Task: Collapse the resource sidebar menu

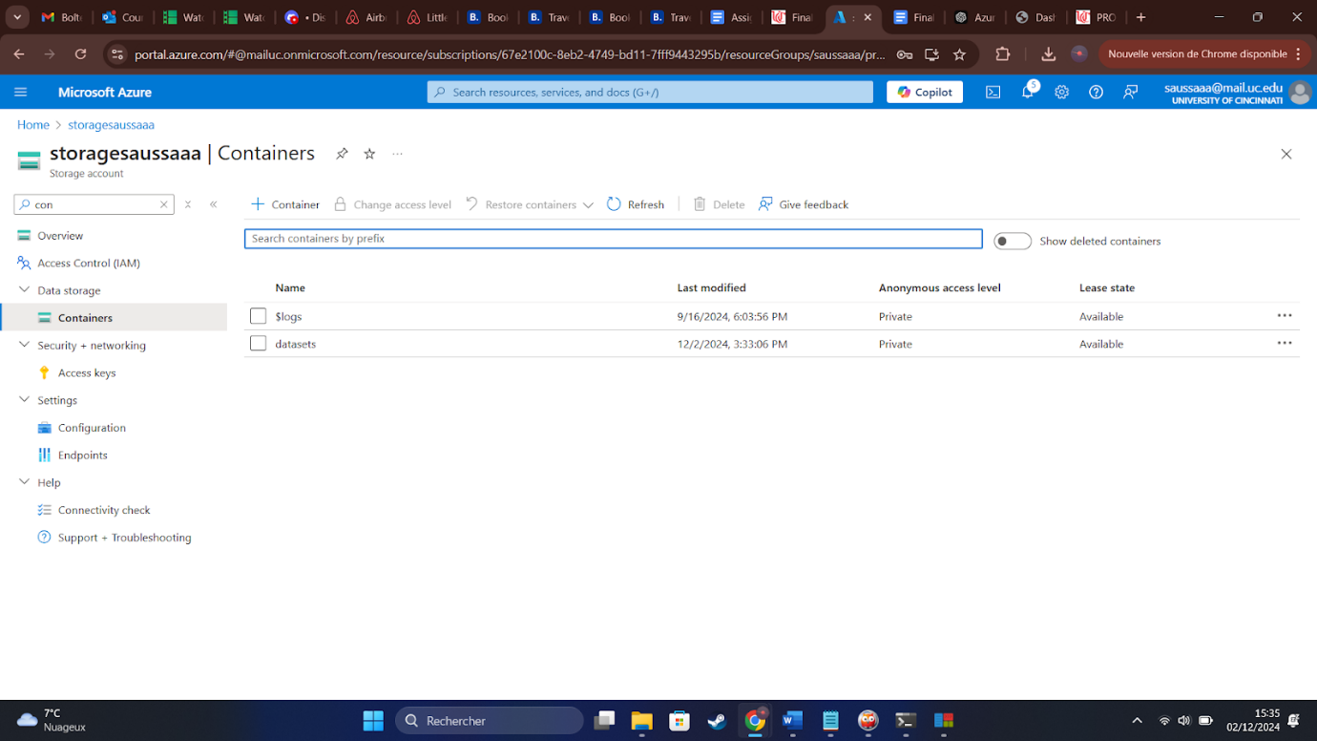Action: tap(213, 204)
